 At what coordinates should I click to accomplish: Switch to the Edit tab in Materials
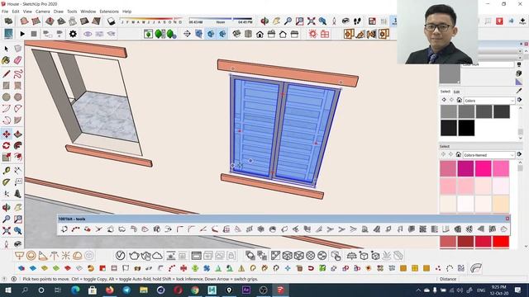[x=456, y=92]
